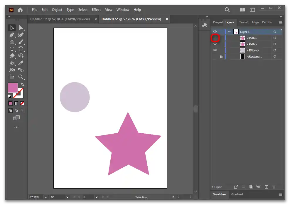Click the pink fill color swatch

tap(13, 88)
